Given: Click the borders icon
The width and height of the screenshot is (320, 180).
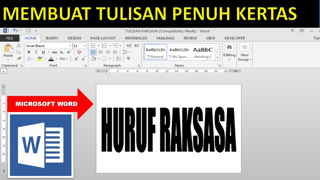Looking at the screenshot, I should tap(104, 59).
